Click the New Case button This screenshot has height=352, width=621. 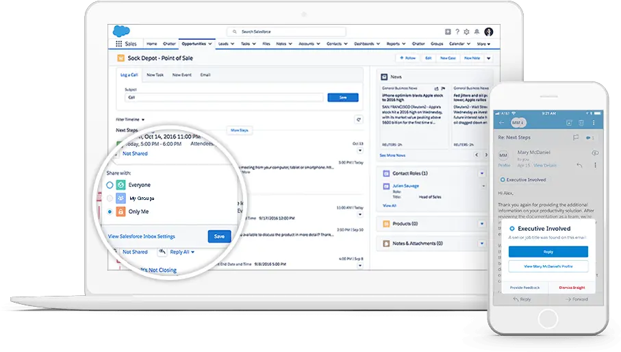(448, 58)
